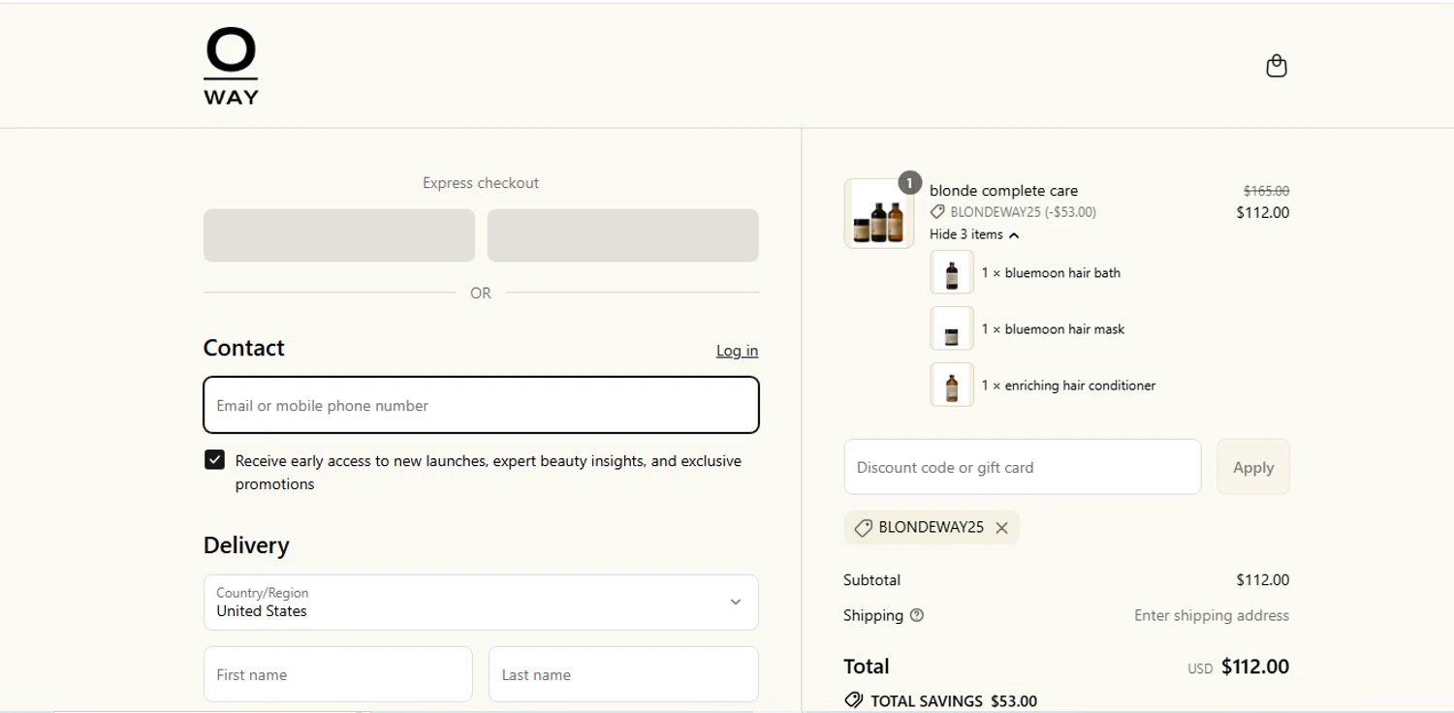Click discount tag icon under blonde complete care
Screen dimensions: 1454x713
tap(937, 212)
